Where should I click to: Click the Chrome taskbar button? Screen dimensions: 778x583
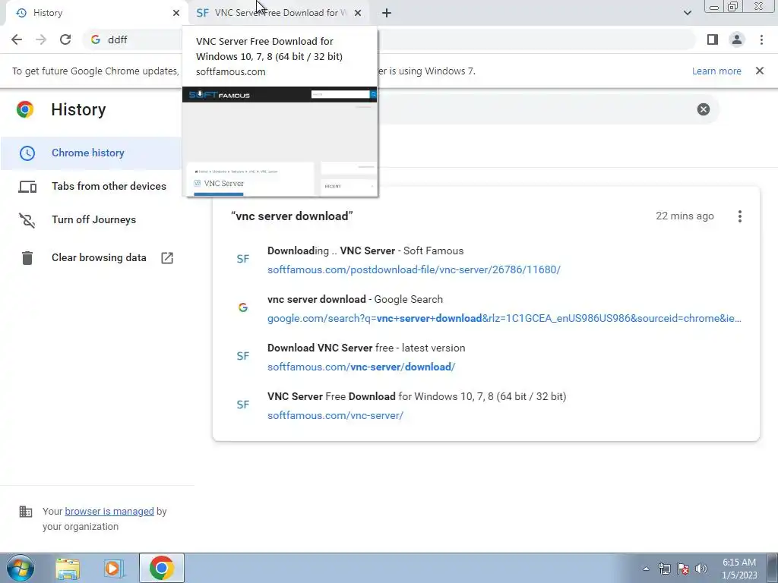[161, 568]
